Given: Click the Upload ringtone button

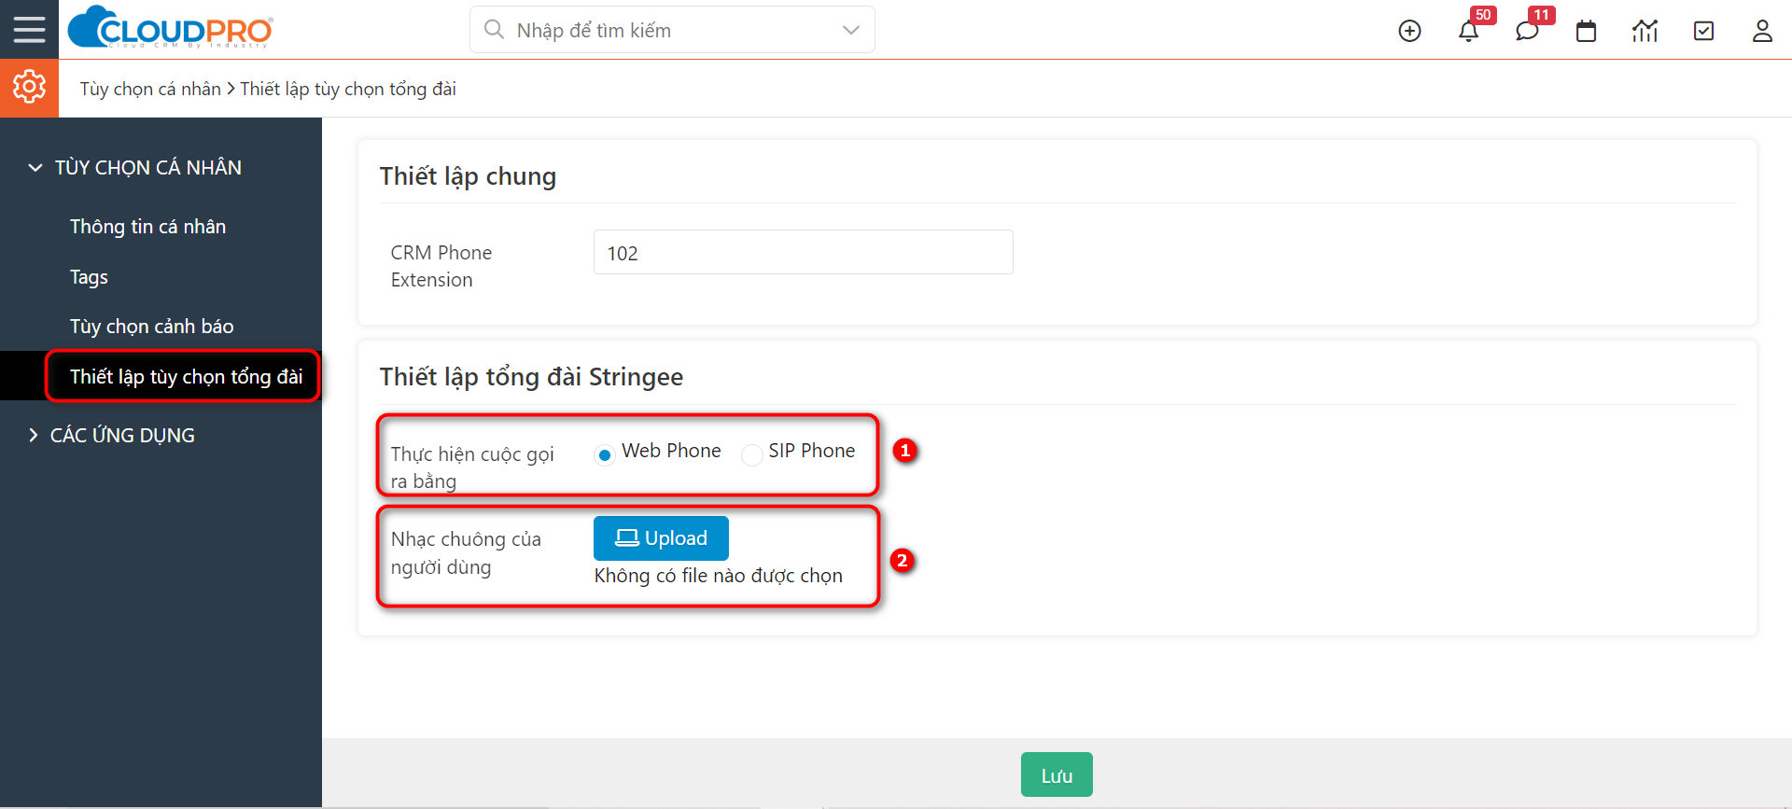Looking at the screenshot, I should (661, 538).
